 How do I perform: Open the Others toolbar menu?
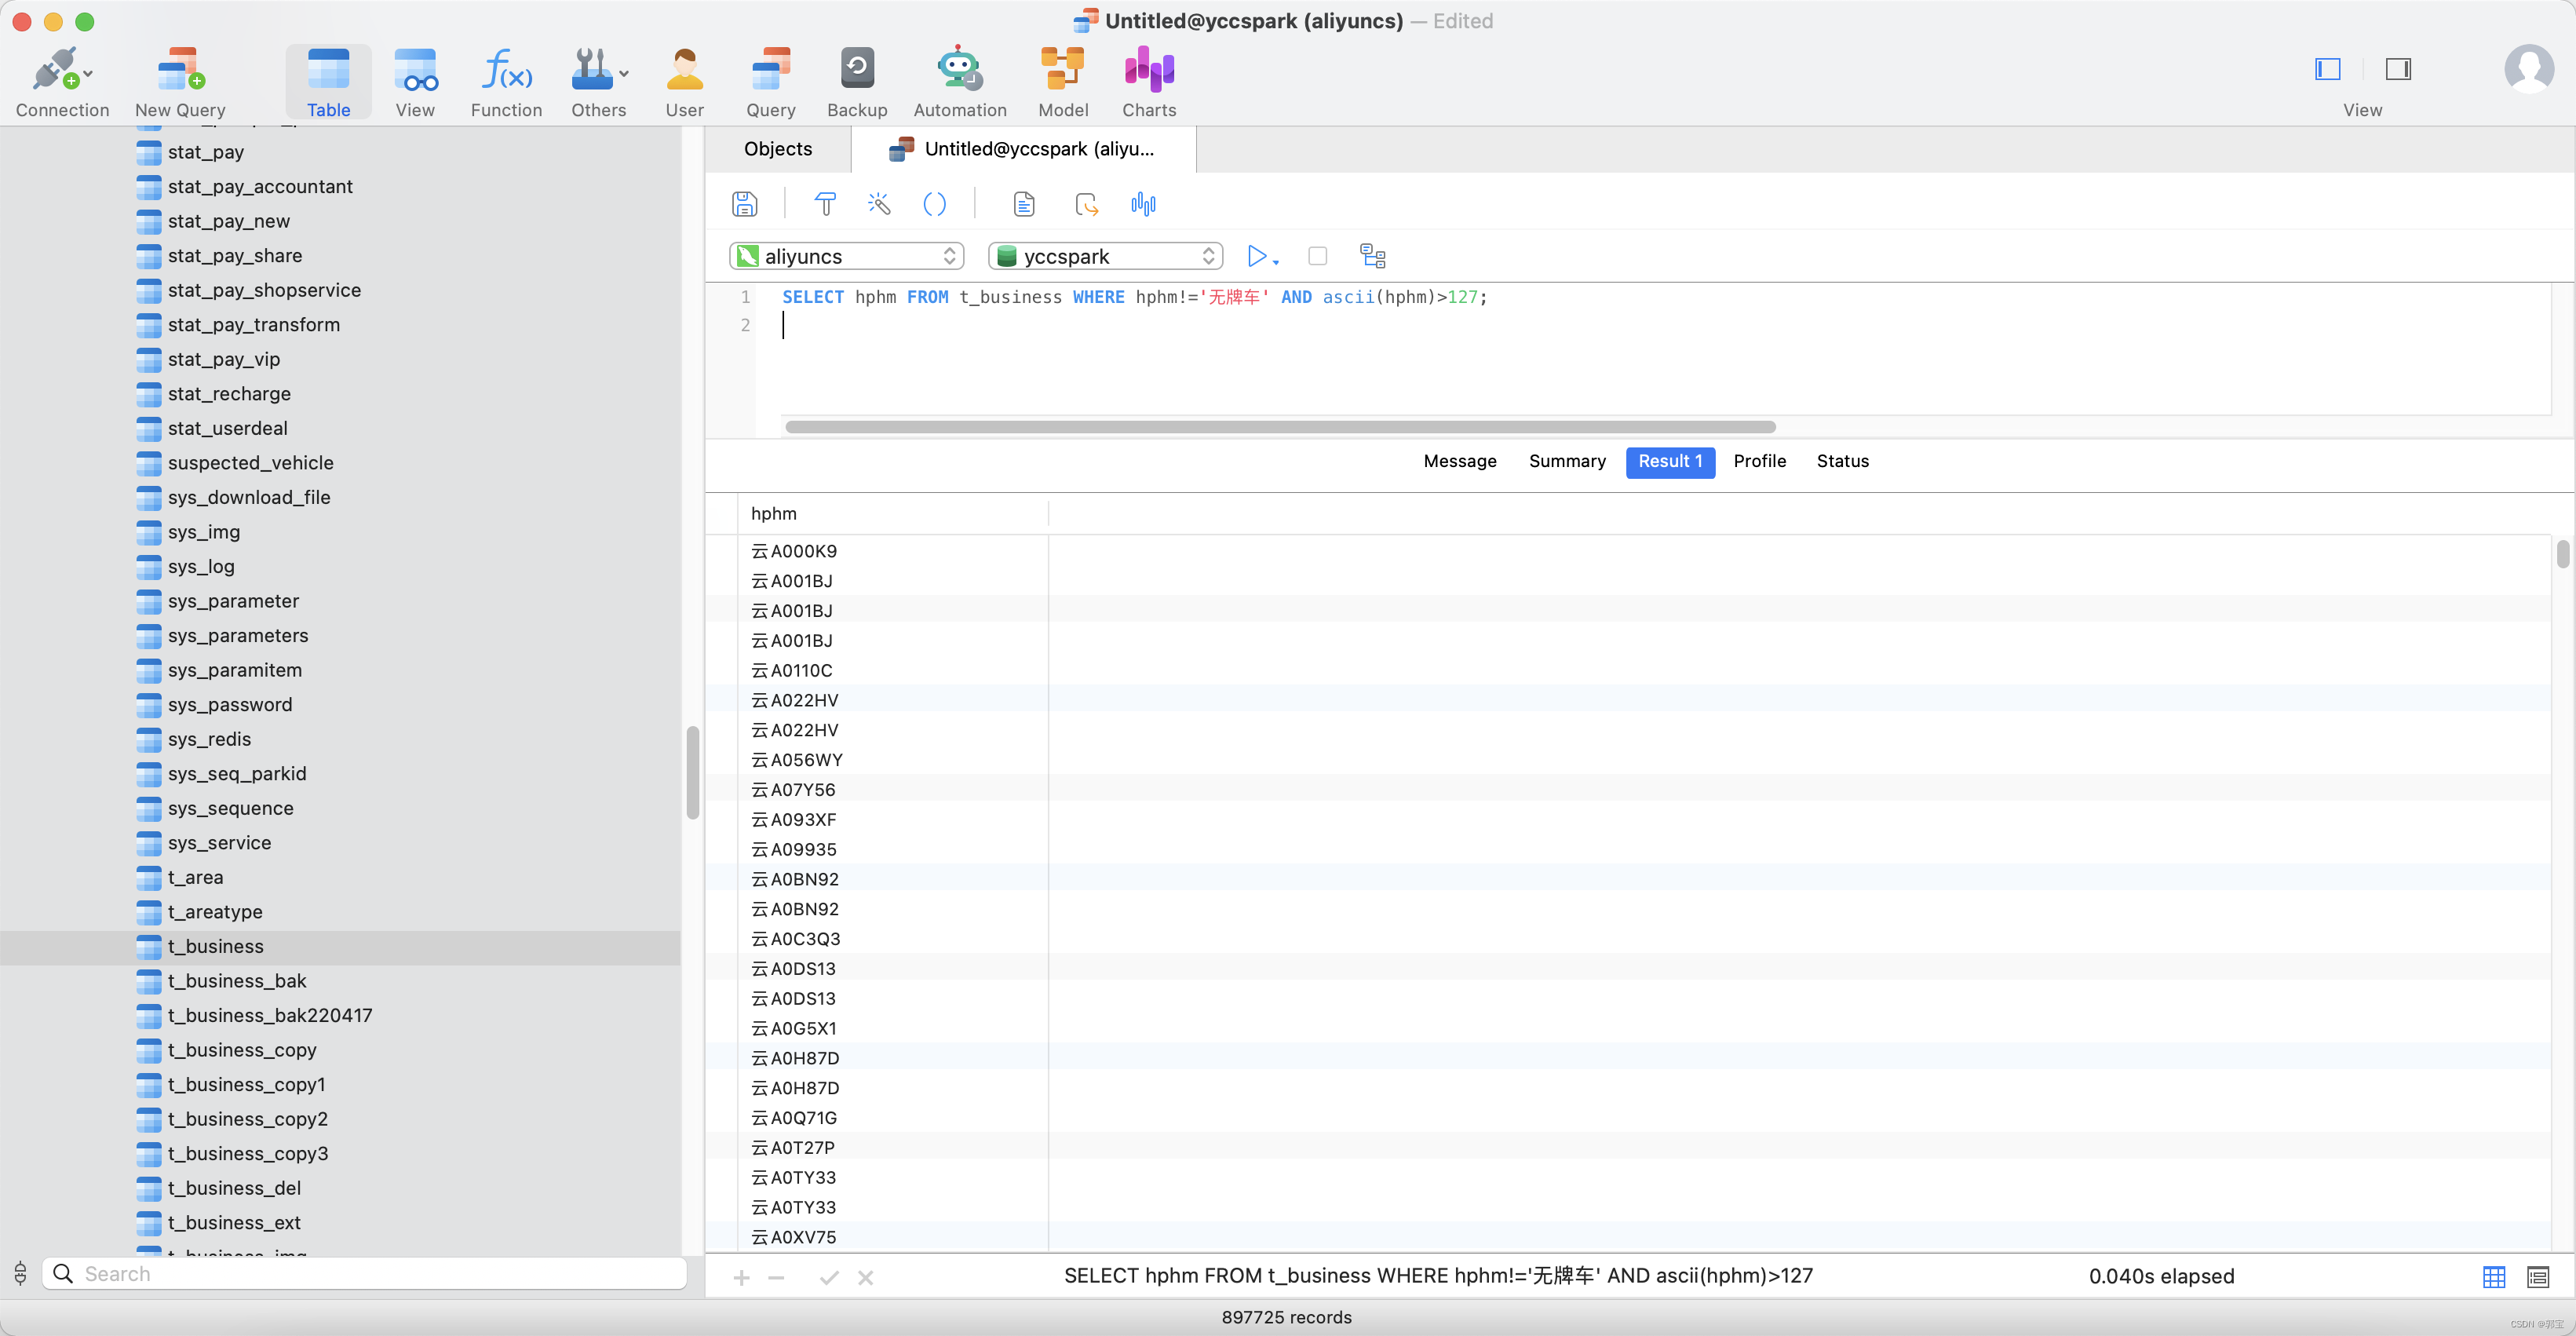pos(599,82)
